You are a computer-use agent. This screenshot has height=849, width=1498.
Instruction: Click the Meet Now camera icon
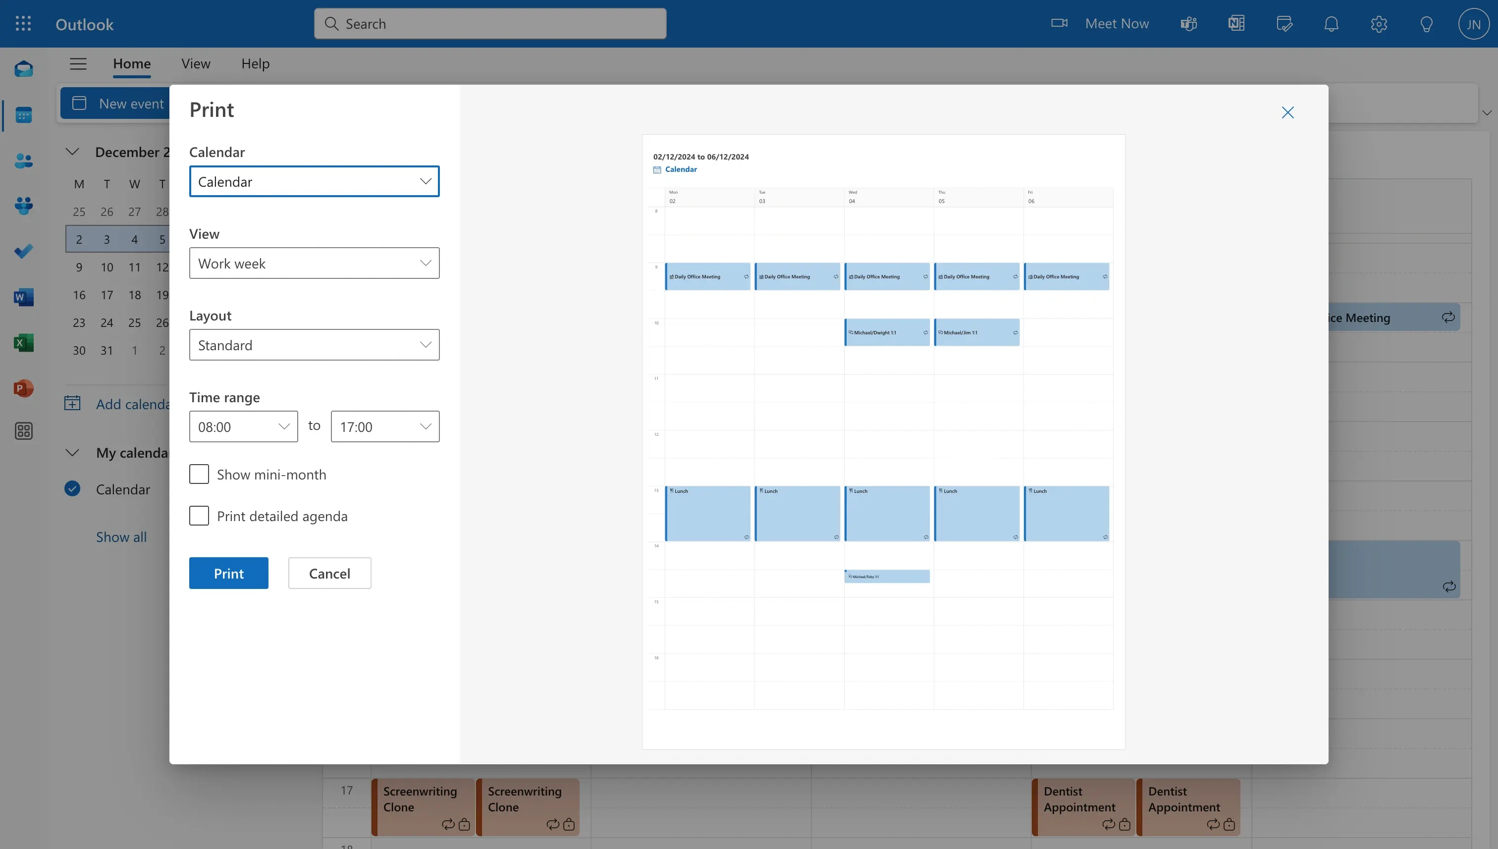coord(1060,23)
